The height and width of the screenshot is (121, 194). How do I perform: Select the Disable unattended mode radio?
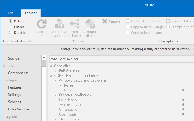click(11, 32)
